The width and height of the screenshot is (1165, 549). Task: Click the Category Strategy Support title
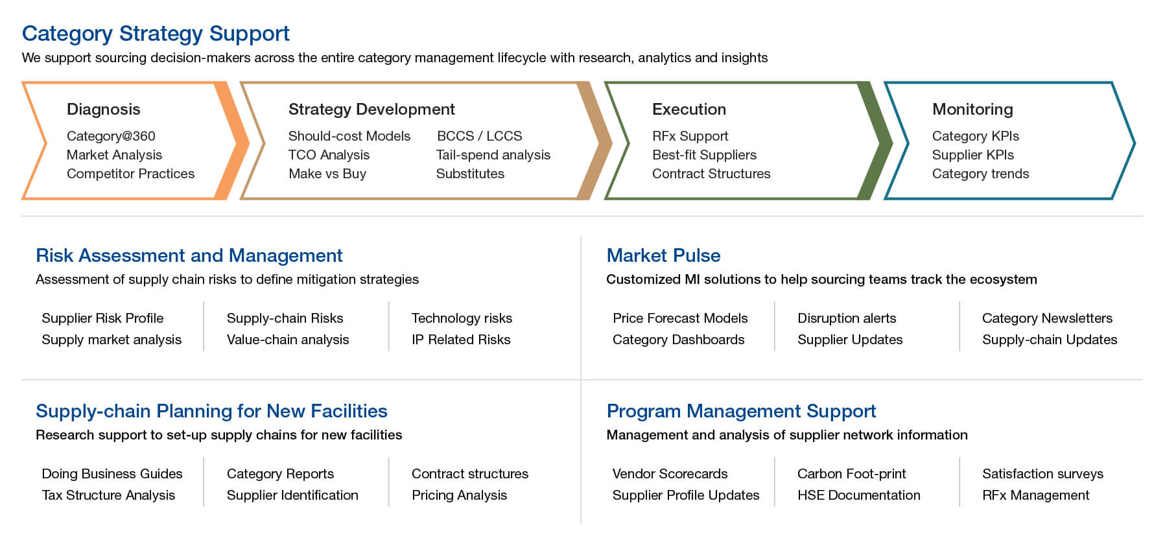click(156, 34)
